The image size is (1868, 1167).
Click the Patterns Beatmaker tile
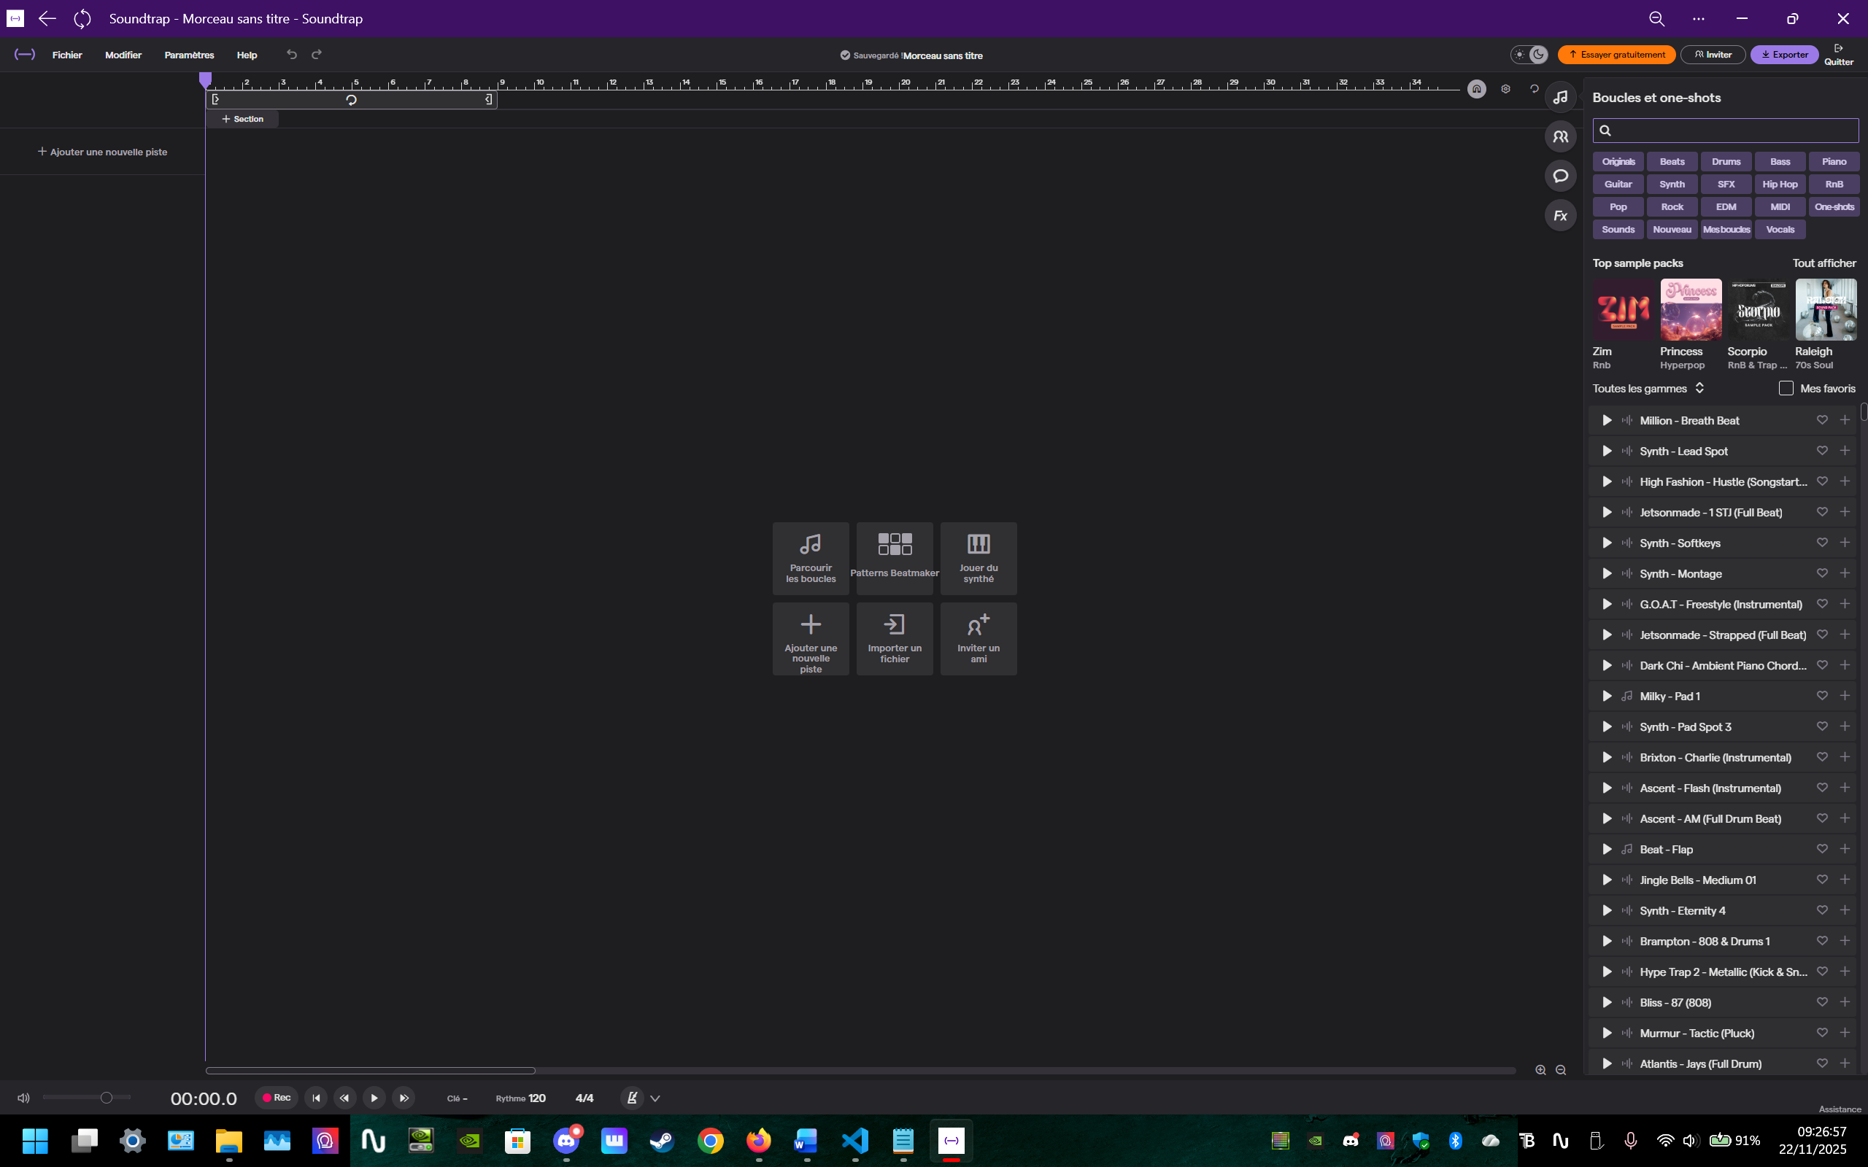point(894,557)
